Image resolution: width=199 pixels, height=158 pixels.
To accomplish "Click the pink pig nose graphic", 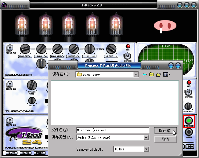I will point(165,26).
